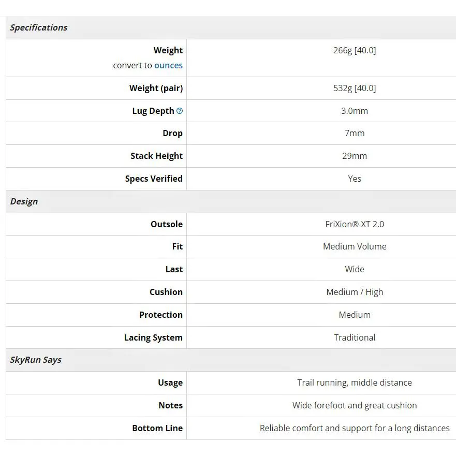Click the Lug Depth label
Viewport: 456px width, 456px height.
point(153,111)
